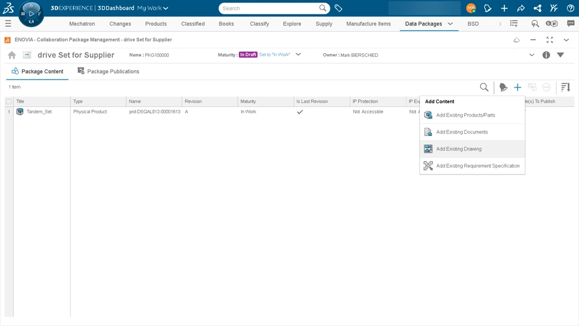Click the In Draft maturity badge

tap(248, 54)
